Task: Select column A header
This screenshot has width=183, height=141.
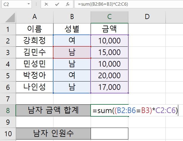Action: coord(34,17)
